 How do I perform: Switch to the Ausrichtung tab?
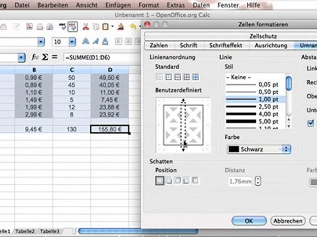tap(271, 45)
